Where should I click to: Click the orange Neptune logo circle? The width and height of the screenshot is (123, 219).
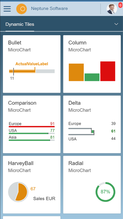[x=21, y=9]
